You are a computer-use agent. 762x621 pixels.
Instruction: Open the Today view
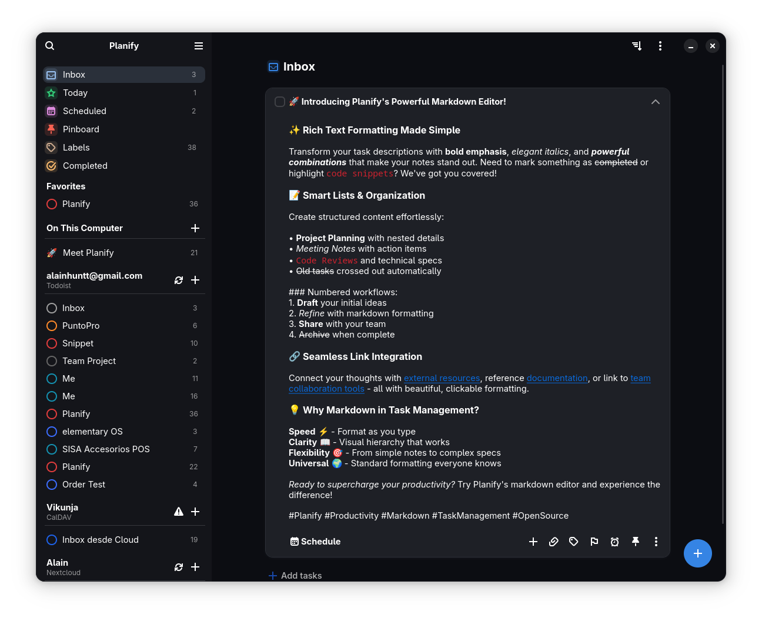[124, 93]
